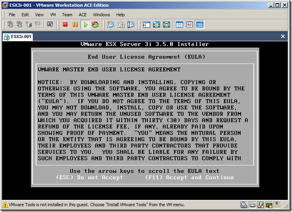
Task: Open the Windows menu
Action: tap(101, 15)
